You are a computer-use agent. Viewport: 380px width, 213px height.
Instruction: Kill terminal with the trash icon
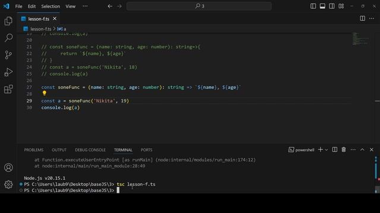coord(344,150)
